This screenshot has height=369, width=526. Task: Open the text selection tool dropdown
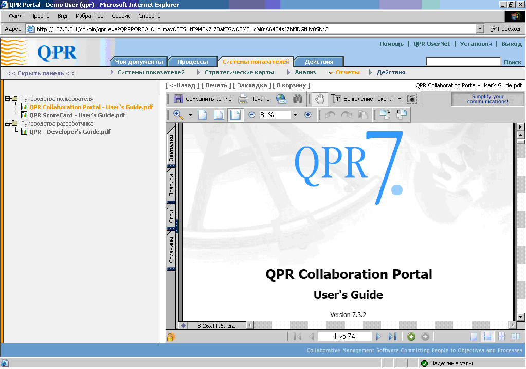tap(400, 99)
